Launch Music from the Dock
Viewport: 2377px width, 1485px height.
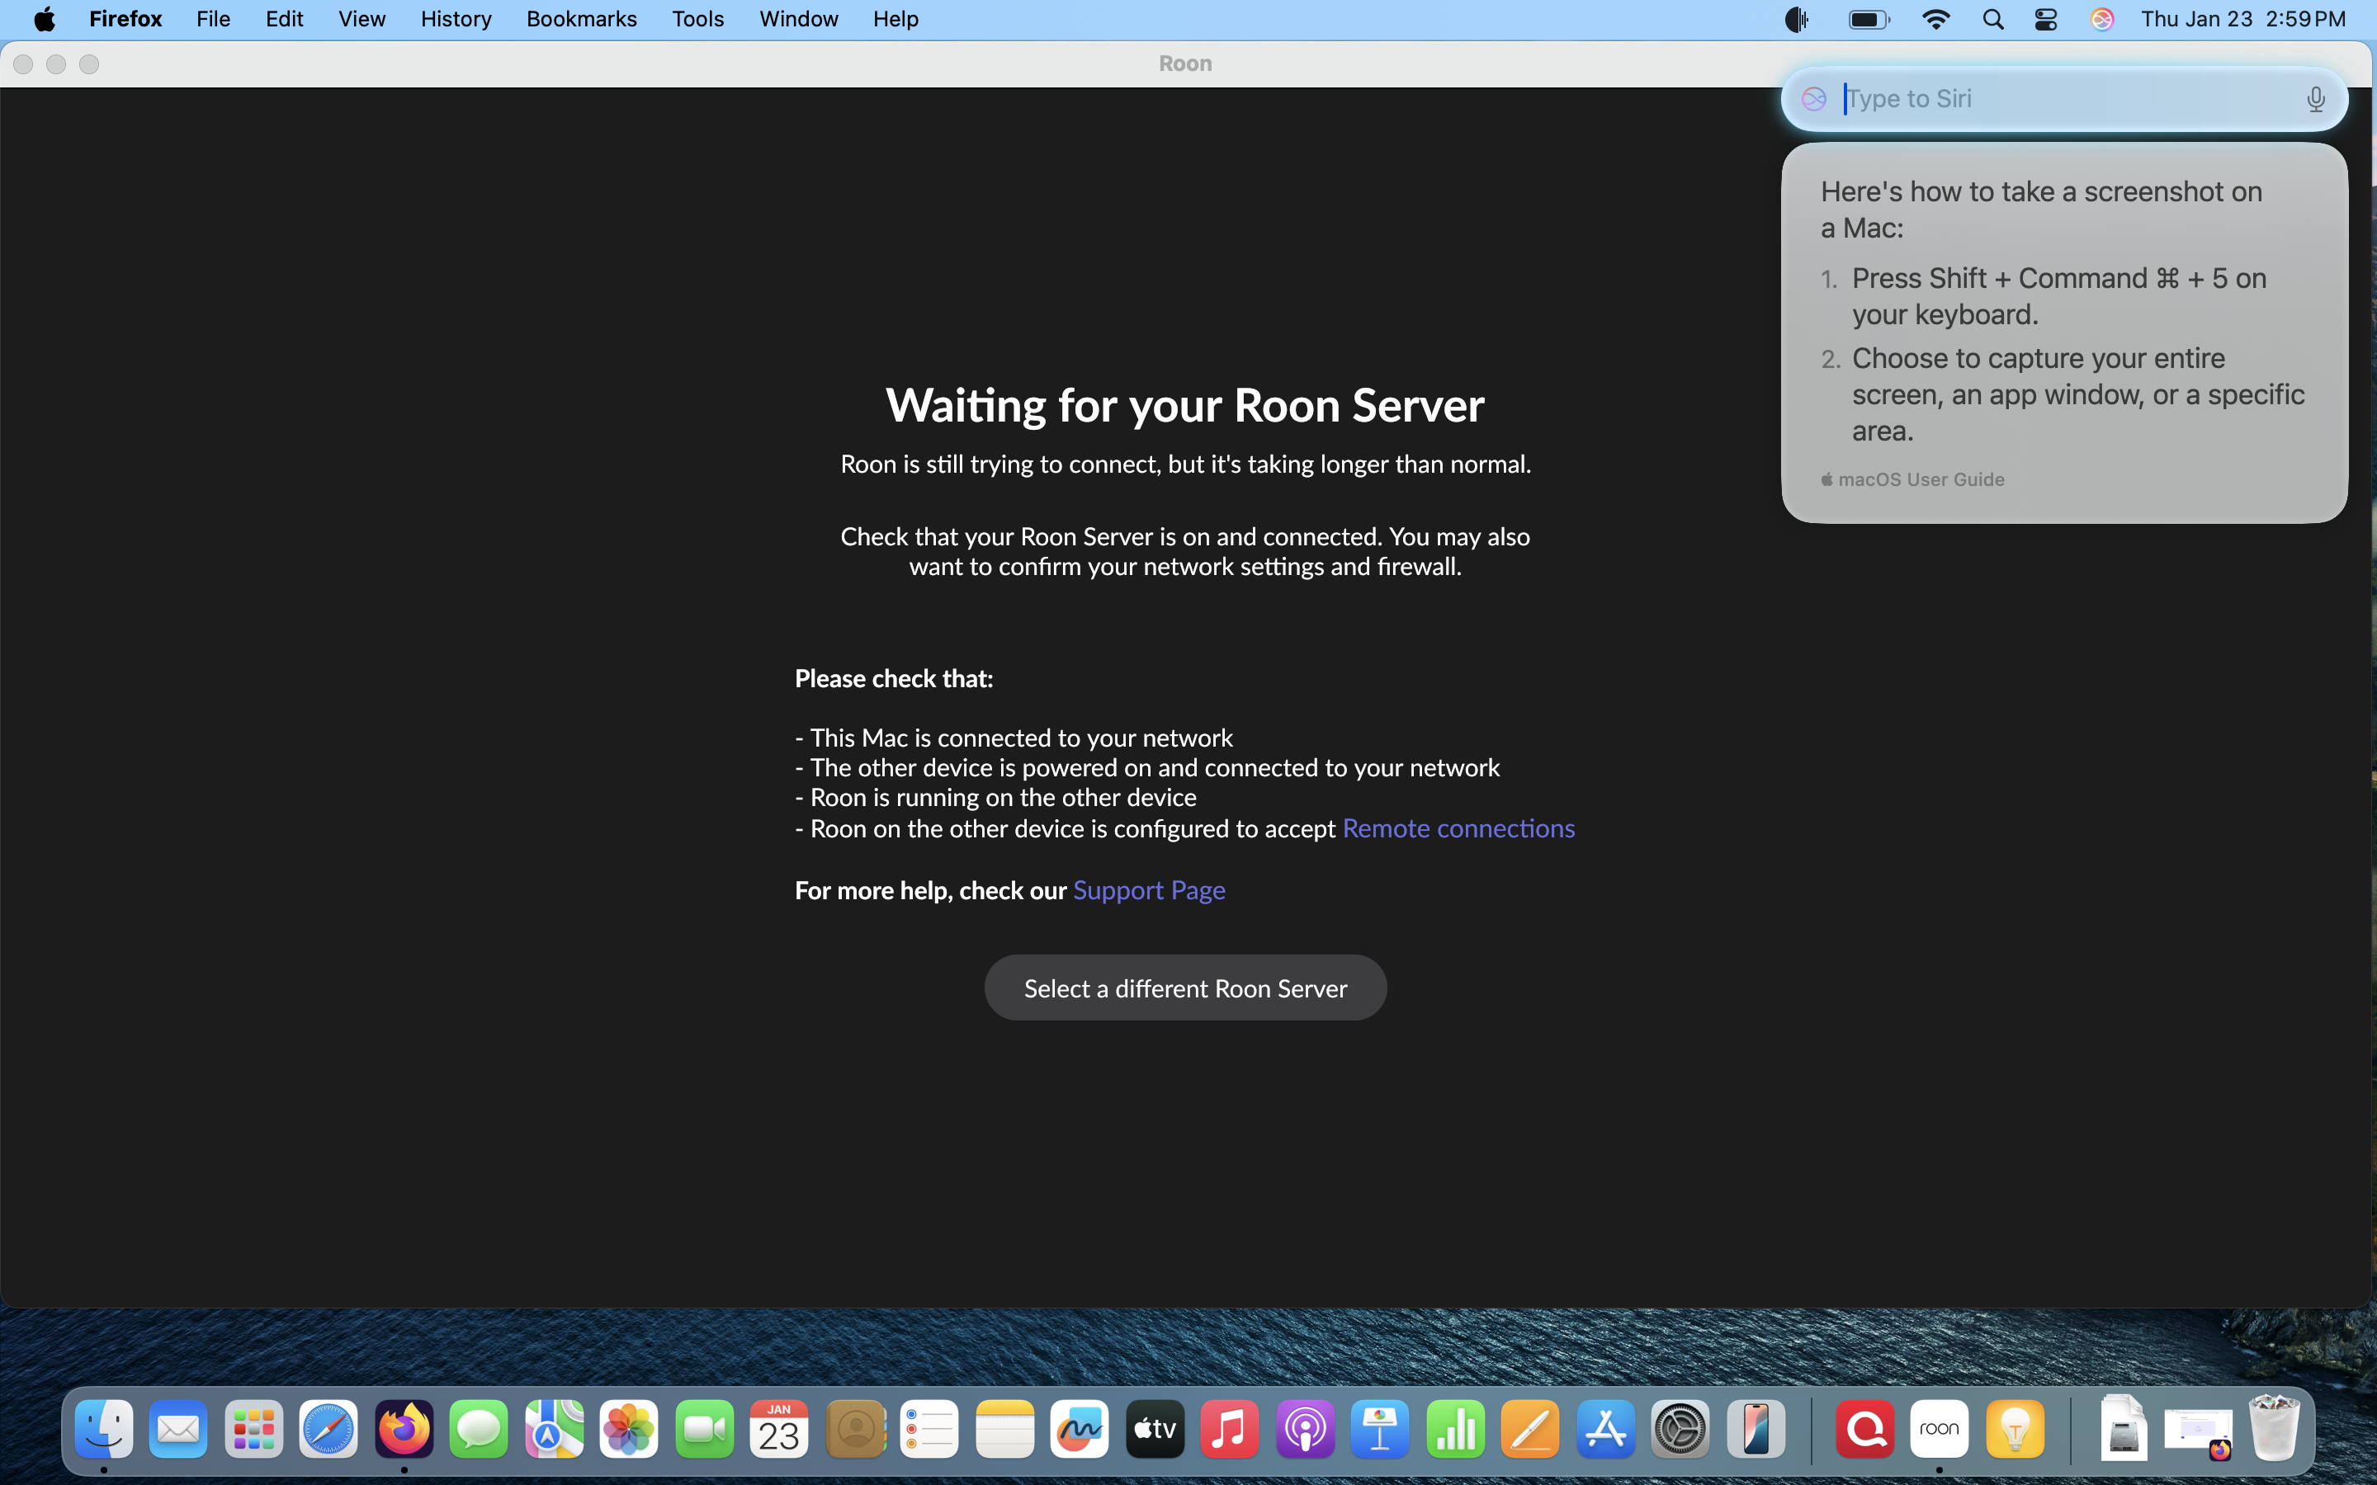[x=1230, y=1428]
